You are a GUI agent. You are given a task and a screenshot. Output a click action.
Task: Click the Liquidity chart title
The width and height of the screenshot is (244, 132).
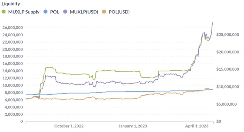pyautogui.click(x=11, y=4)
